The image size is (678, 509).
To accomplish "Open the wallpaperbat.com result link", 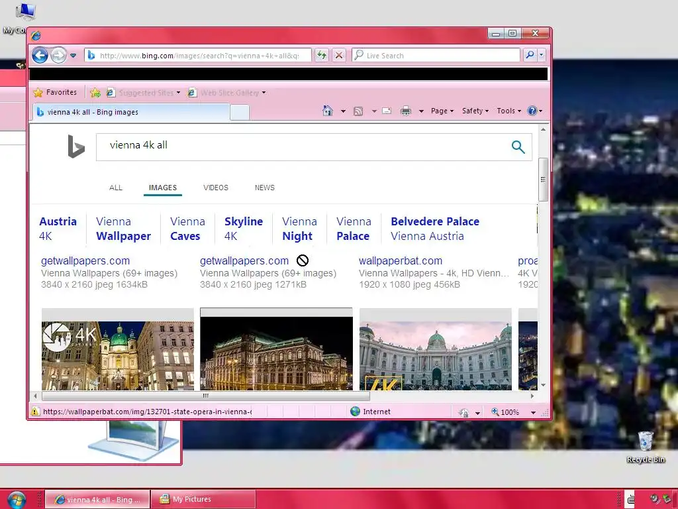I will [401, 260].
